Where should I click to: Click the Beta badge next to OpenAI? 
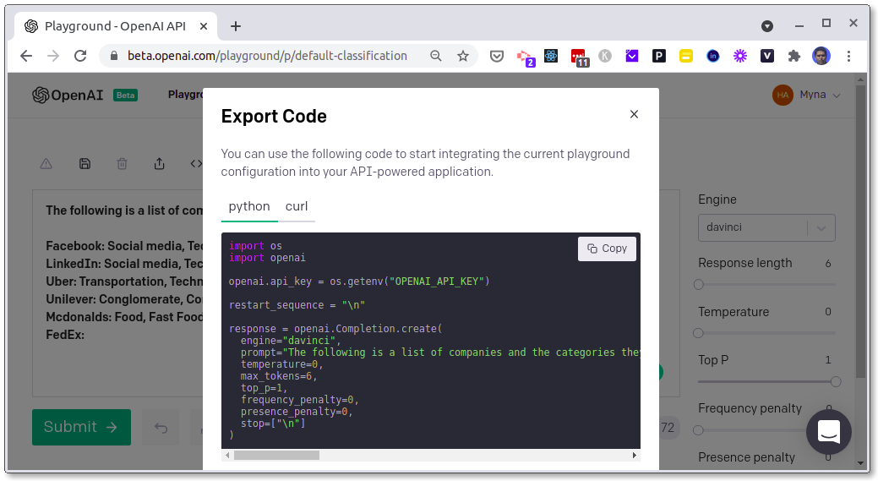125,96
